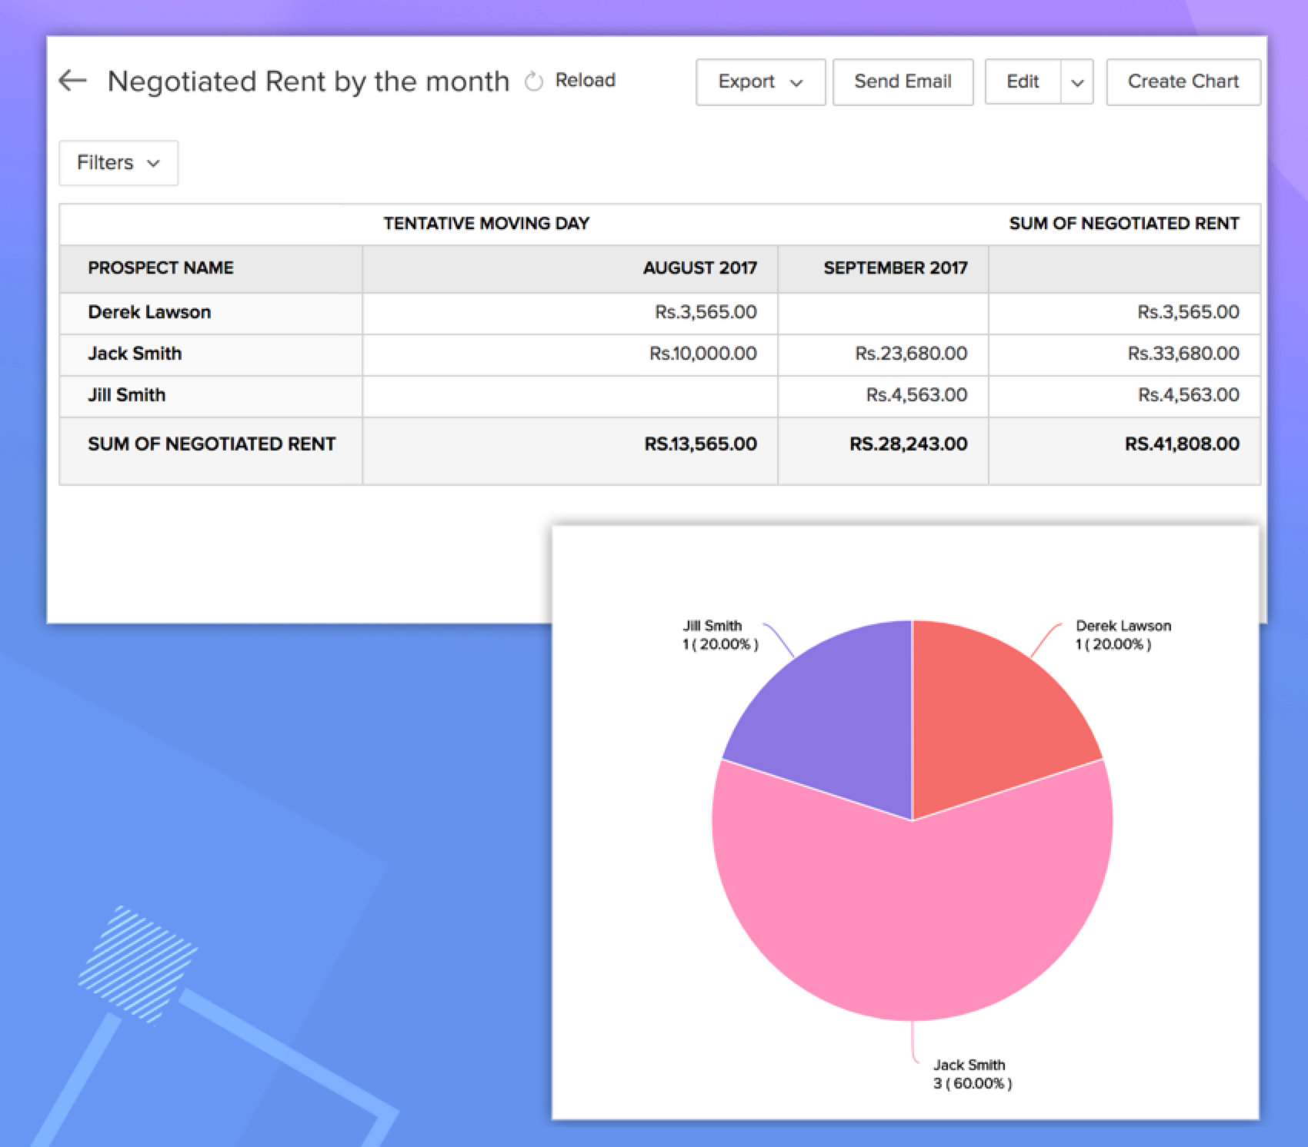Click the Reload circular arrow icon
This screenshot has width=1308, height=1147.
click(x=533, y=81)
